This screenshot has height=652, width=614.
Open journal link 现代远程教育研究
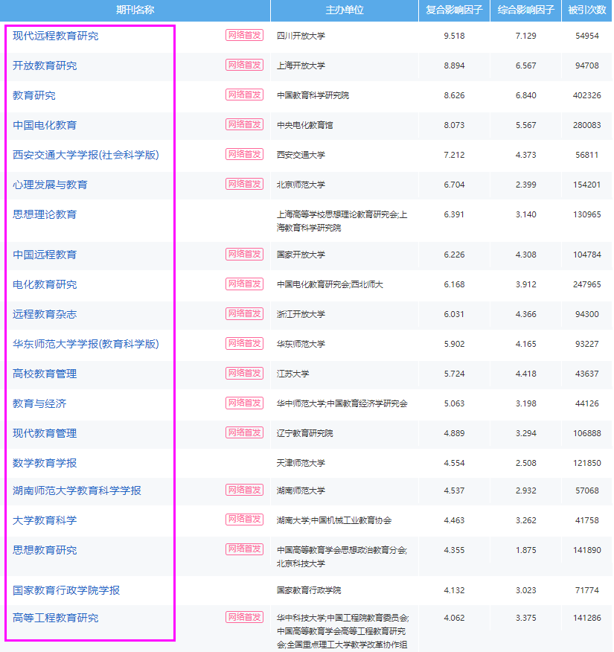[x=55, y=36]
